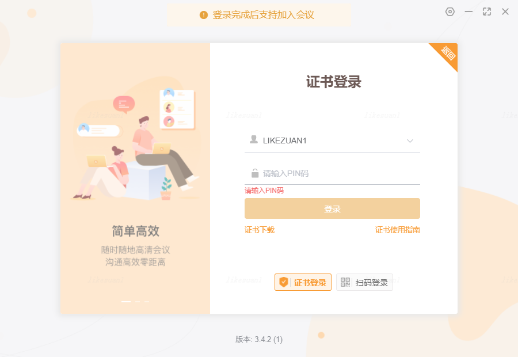Maximize window with the expand icon
518x357 pixels.
pyautogui.click(x=486, y=12)
